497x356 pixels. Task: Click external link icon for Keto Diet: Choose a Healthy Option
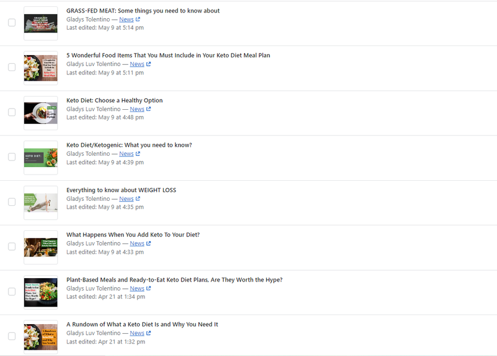(x=148, y=109)
